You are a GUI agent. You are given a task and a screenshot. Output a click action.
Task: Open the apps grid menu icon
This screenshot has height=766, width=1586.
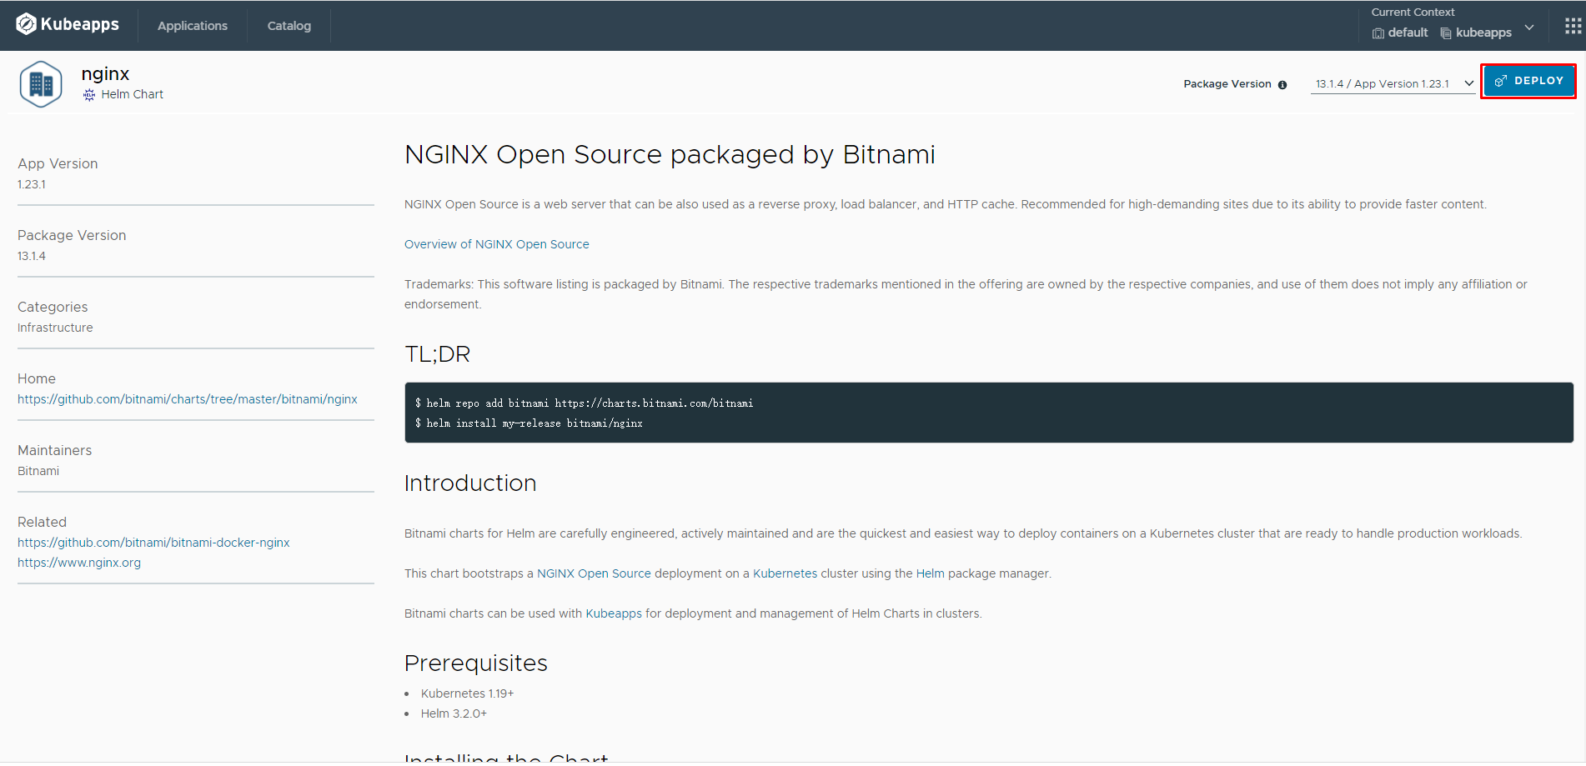coord(1573,26)
